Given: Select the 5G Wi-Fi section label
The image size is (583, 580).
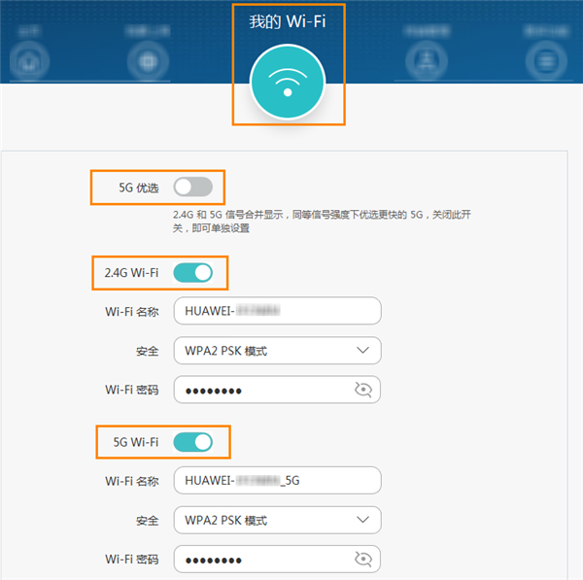Looking at the screenshot, I should (x=136, y=442).
